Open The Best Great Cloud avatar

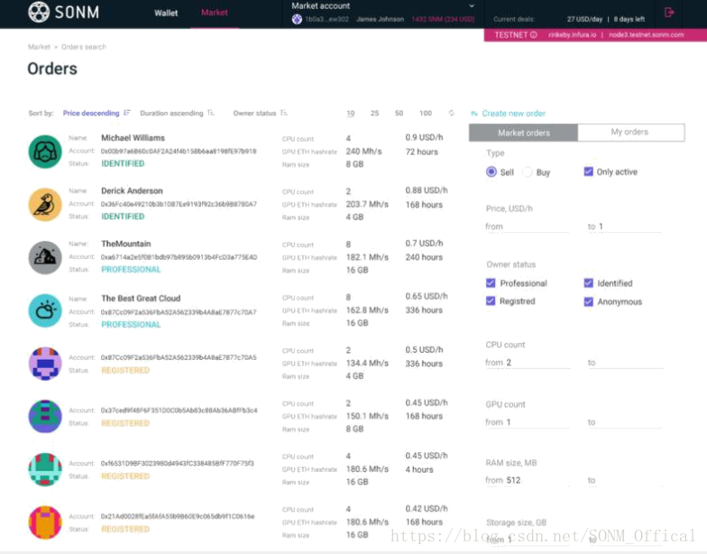coord(45,310)
